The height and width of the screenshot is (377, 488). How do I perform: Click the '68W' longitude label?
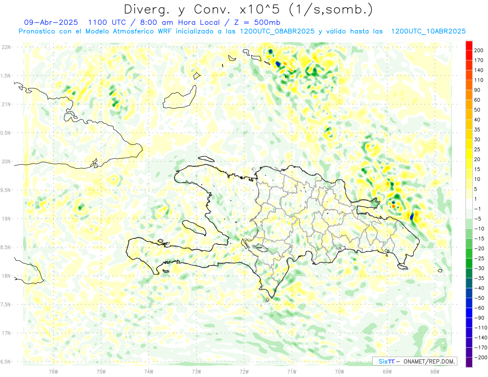(x=435, y=371)
